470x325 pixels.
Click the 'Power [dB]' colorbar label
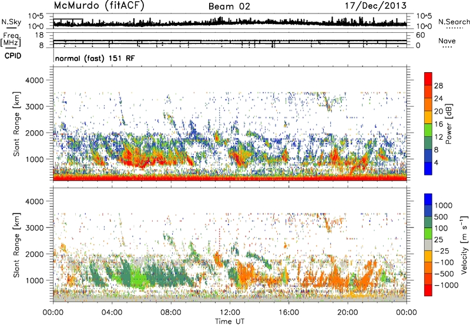[449, 124]
